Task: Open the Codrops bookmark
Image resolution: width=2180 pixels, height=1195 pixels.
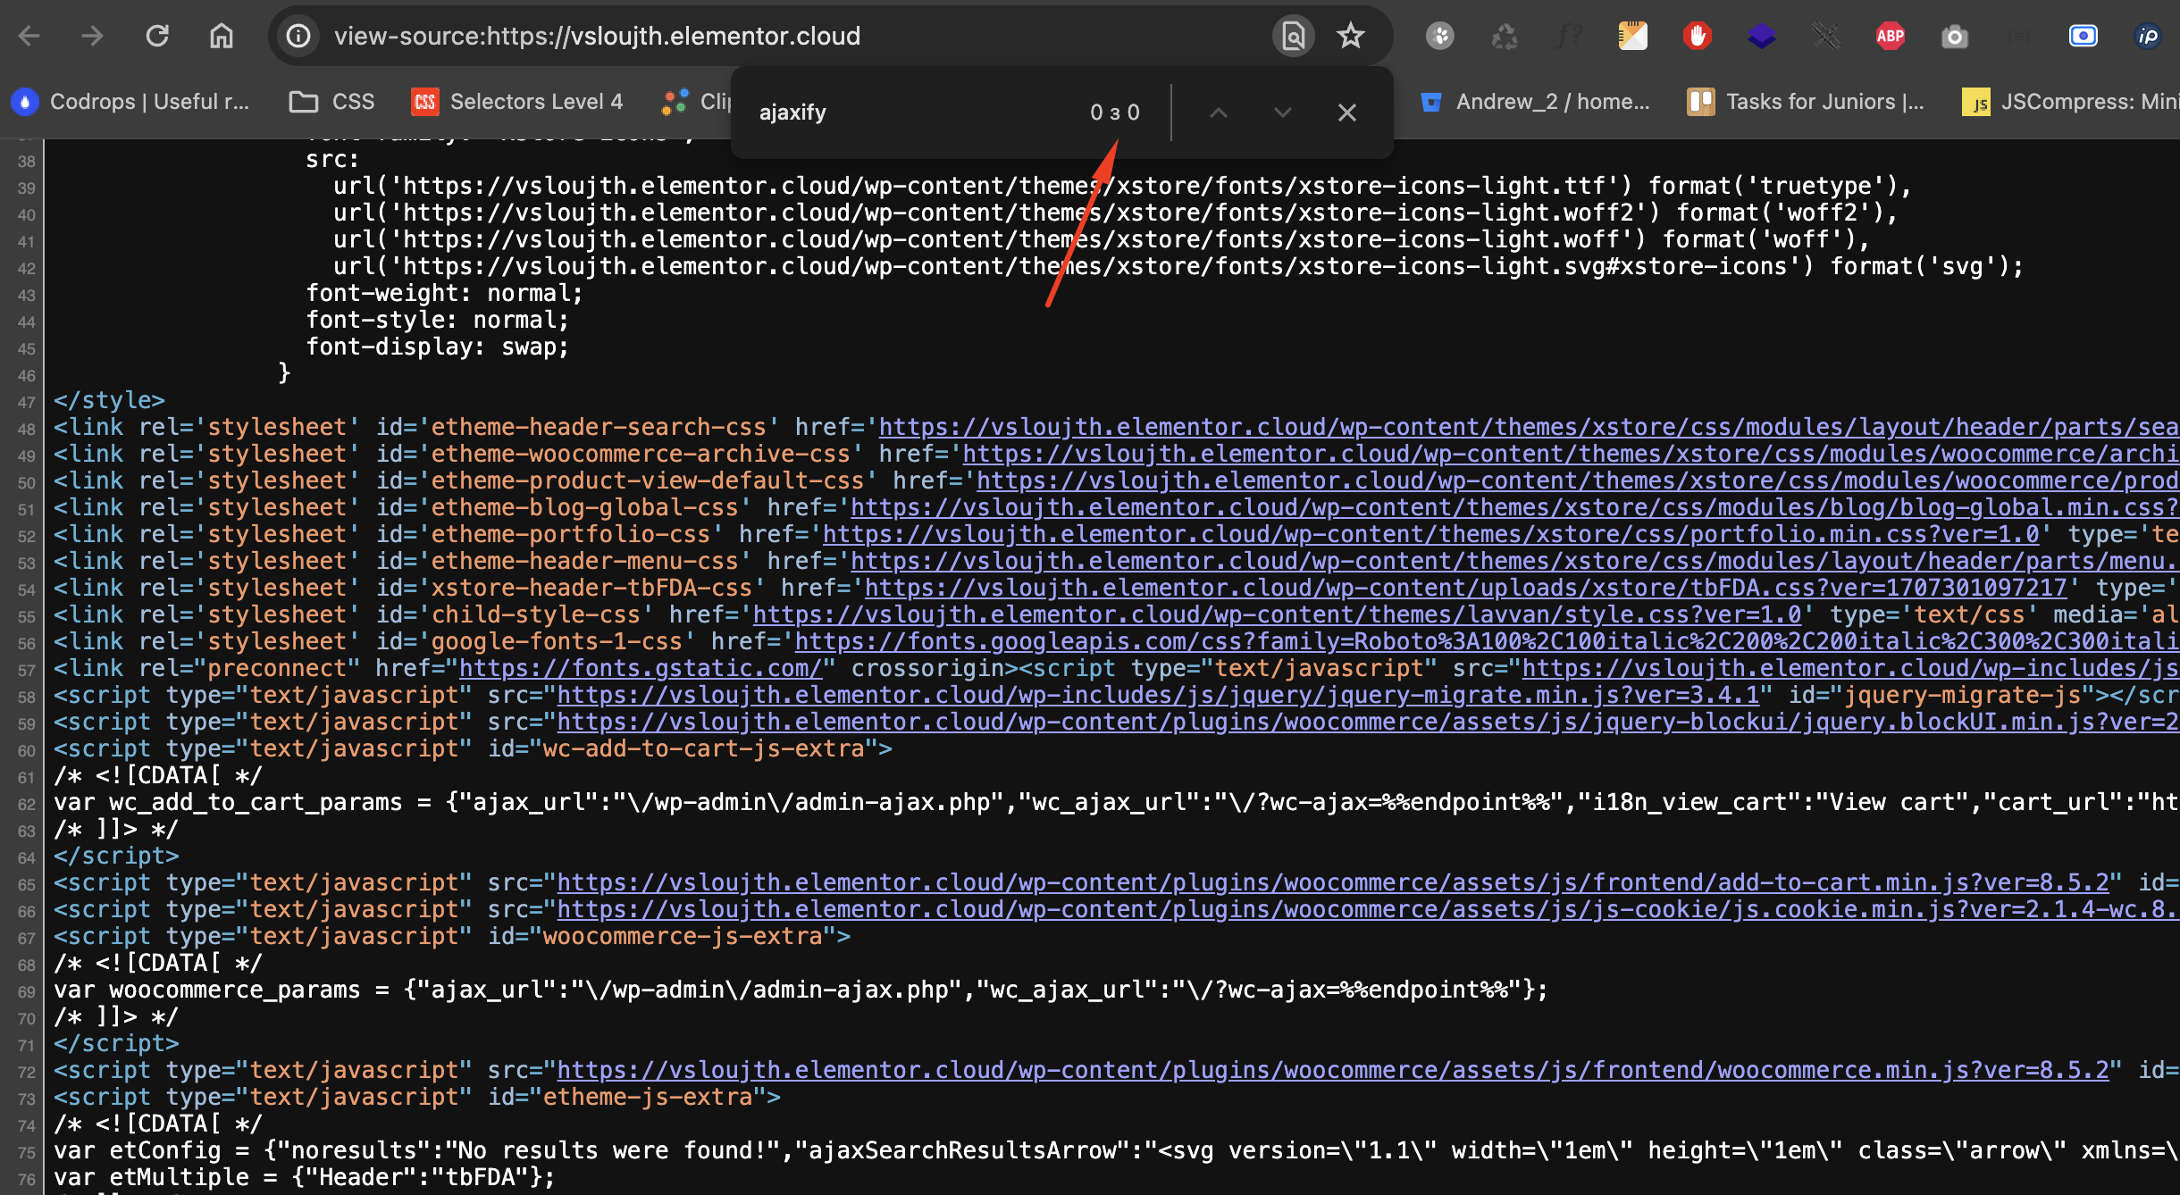Action: pos(131,102)
